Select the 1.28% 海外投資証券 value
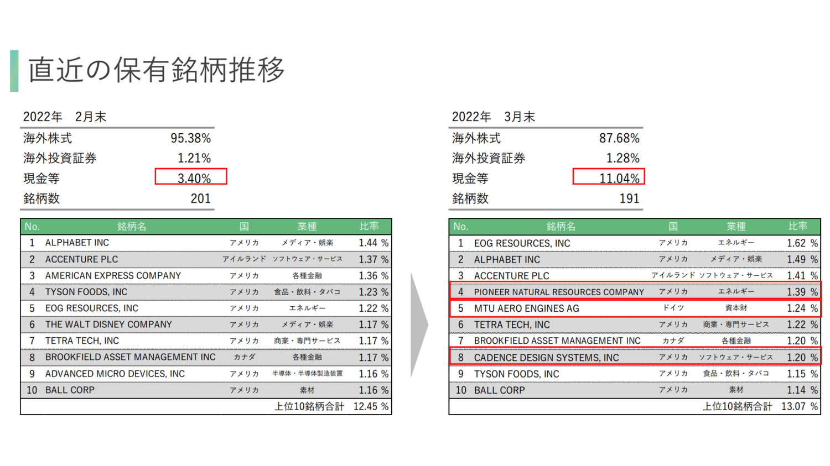The height and width of the screenshot is (466, 830). (623, 158)
